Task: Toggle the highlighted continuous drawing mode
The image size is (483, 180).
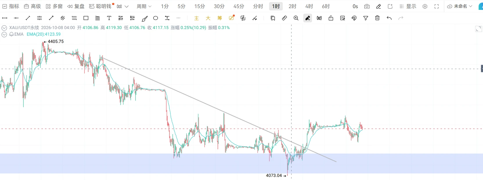Action: [308, 18]
